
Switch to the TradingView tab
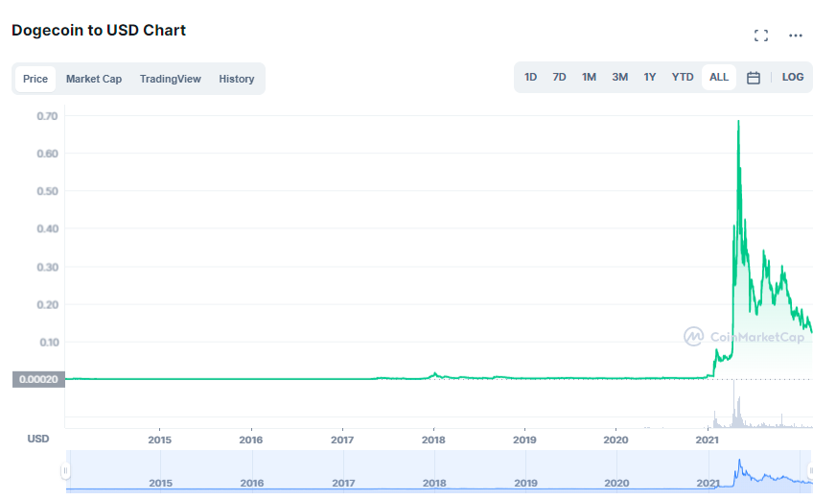[170, 79]
